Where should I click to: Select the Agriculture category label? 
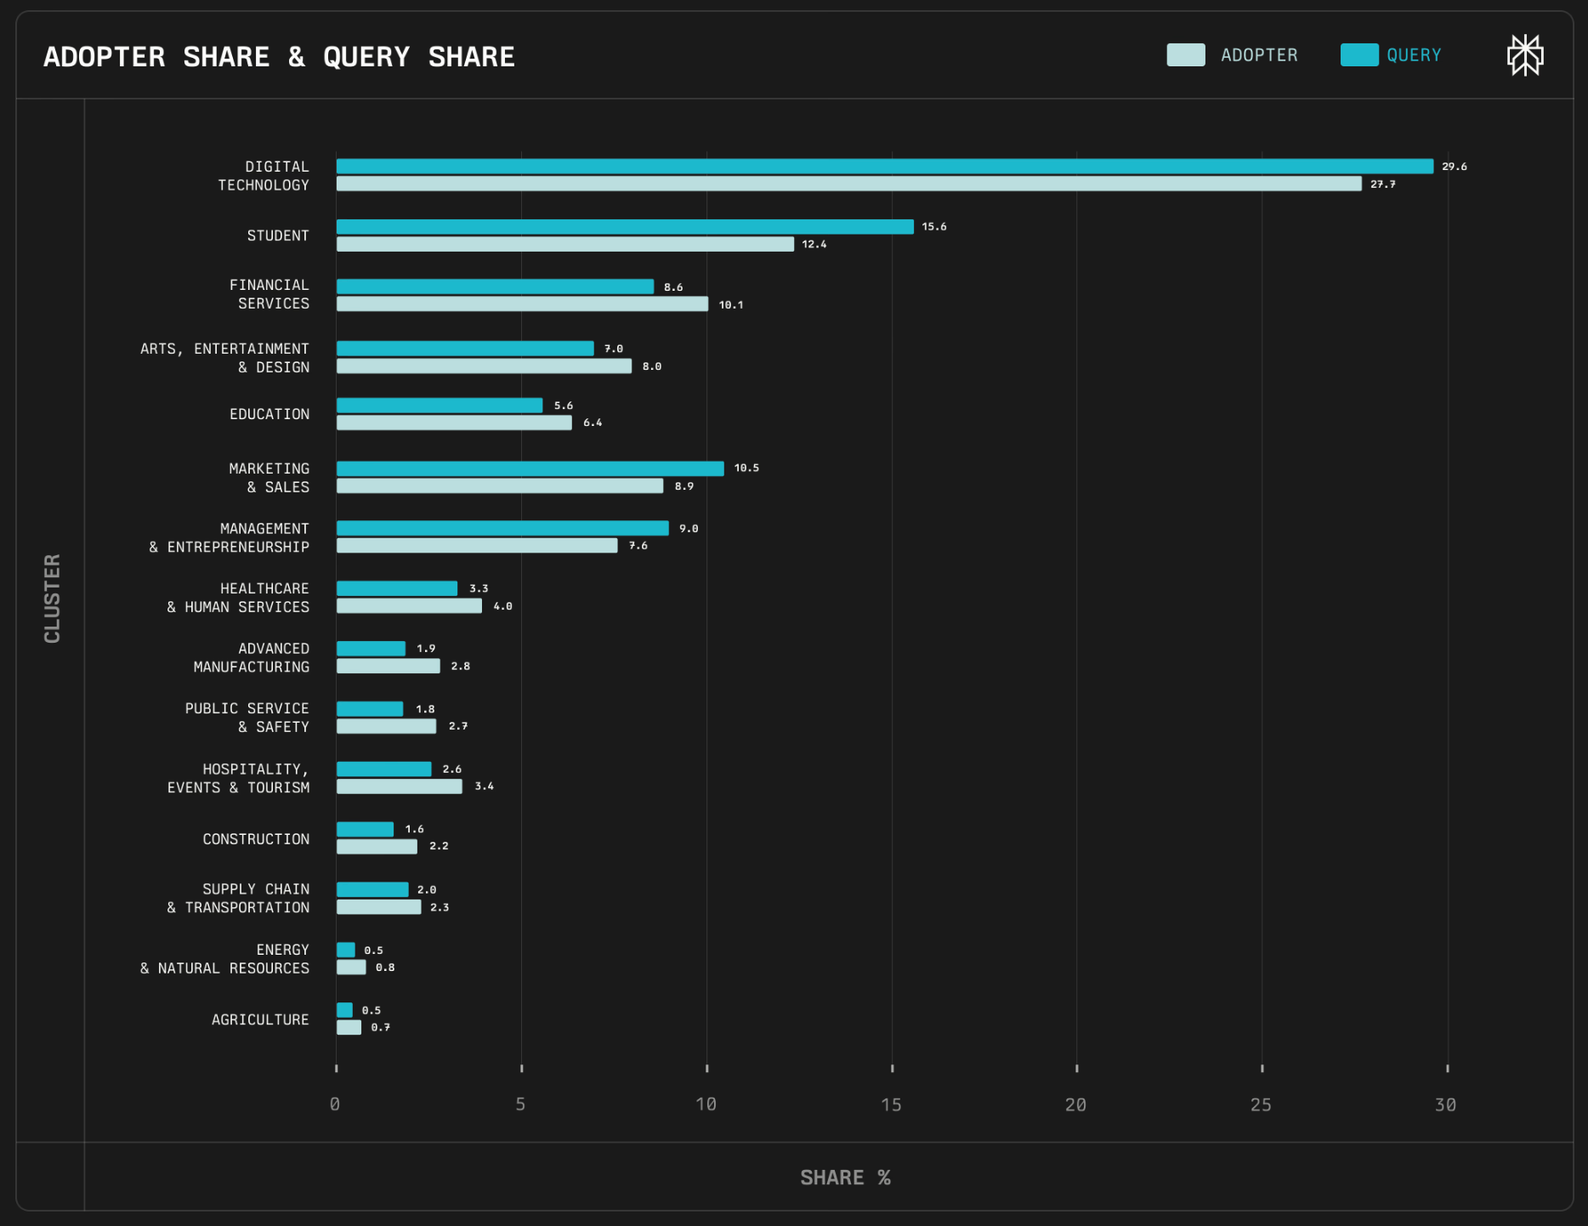click(260, 1019)
